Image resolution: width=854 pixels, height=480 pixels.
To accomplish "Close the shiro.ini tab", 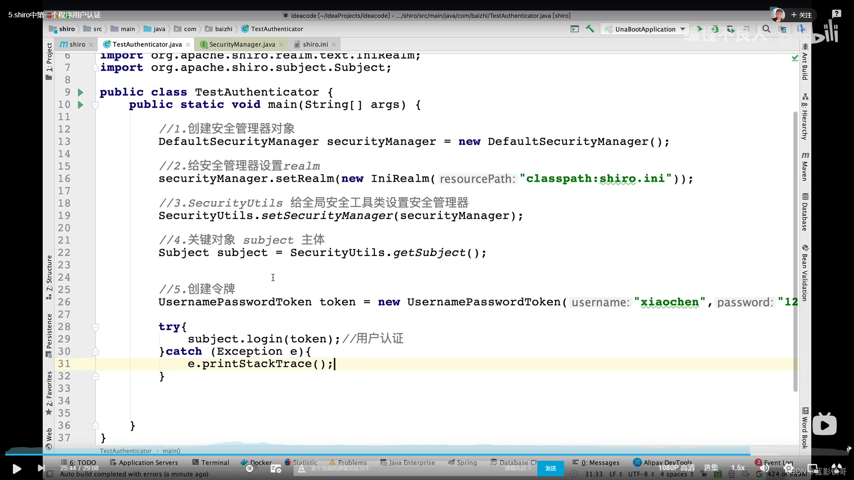I will [x=334, y=44].
